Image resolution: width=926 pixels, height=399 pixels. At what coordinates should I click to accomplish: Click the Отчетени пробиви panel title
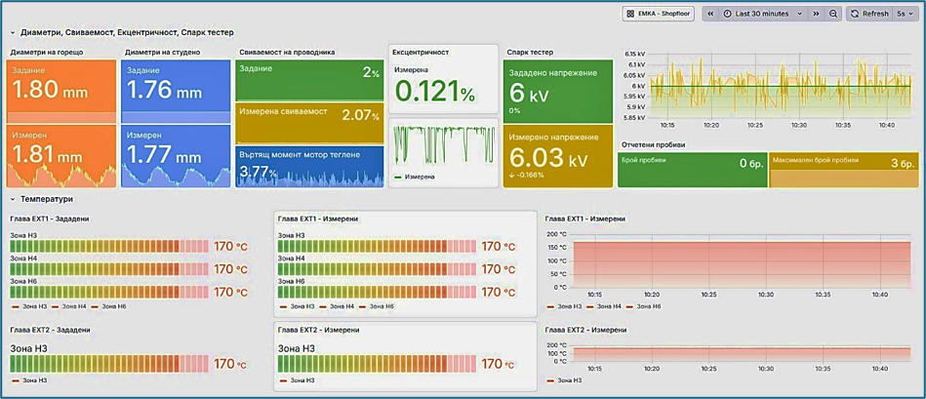coord(653,145)
